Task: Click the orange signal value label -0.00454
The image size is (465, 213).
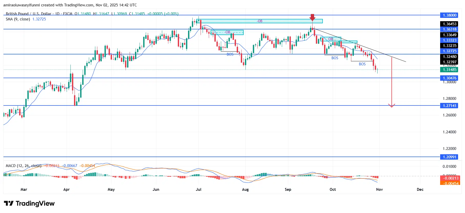Action: pyautogui.click(x=450, y=183)
